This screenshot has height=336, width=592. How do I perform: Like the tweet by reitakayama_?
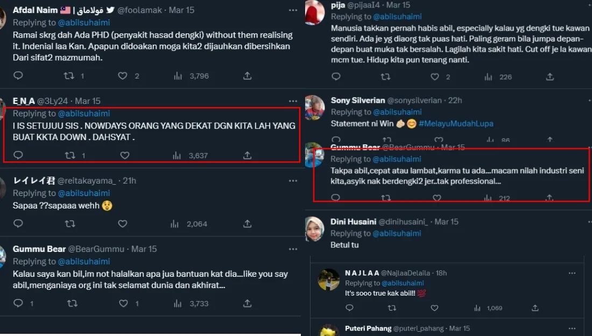tap(123, 223)
